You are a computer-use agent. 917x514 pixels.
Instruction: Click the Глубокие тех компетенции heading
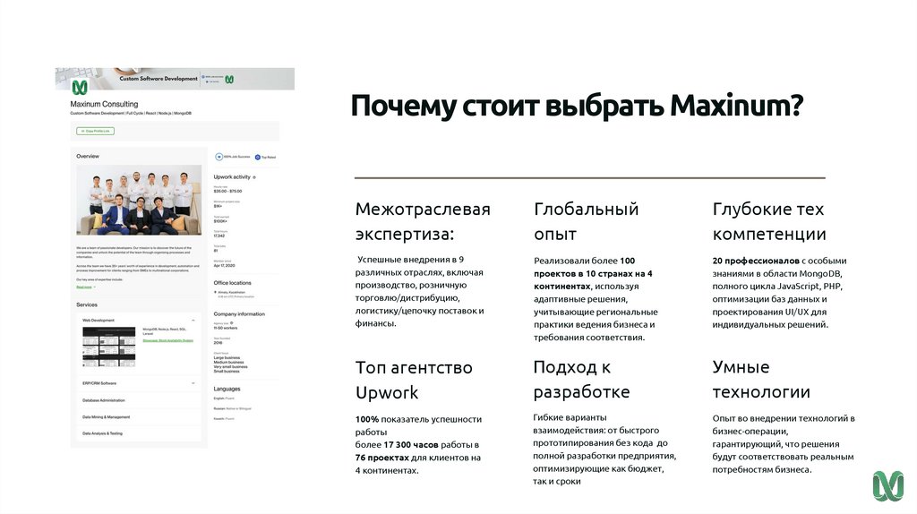[x=769, y=221]
